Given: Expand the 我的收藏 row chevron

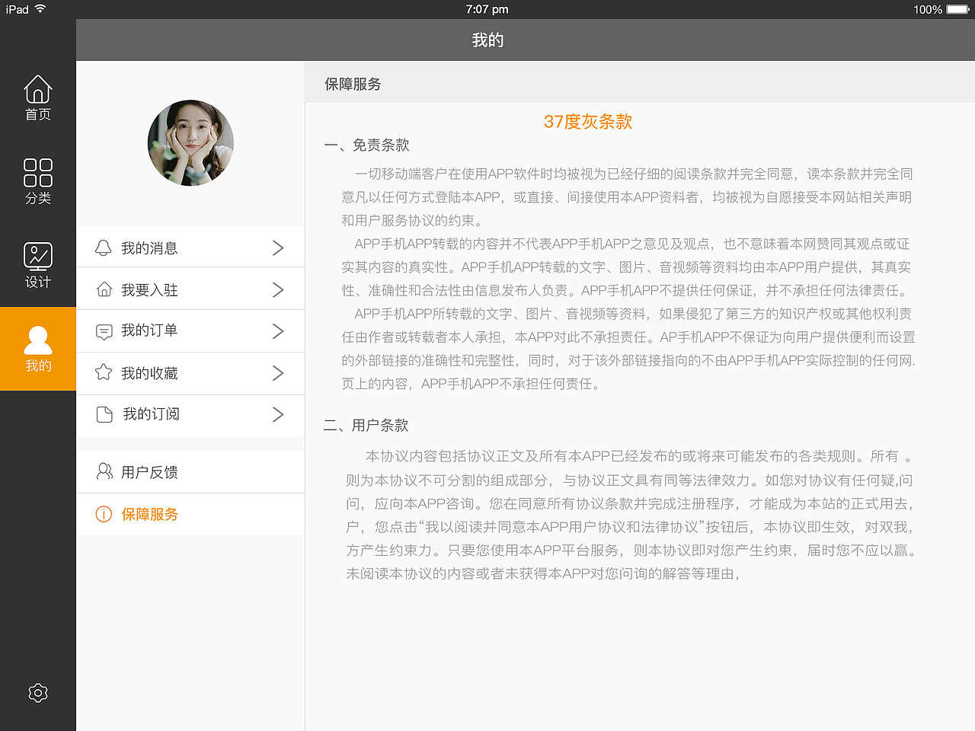Looking at the screenshot, I should 277,373.
